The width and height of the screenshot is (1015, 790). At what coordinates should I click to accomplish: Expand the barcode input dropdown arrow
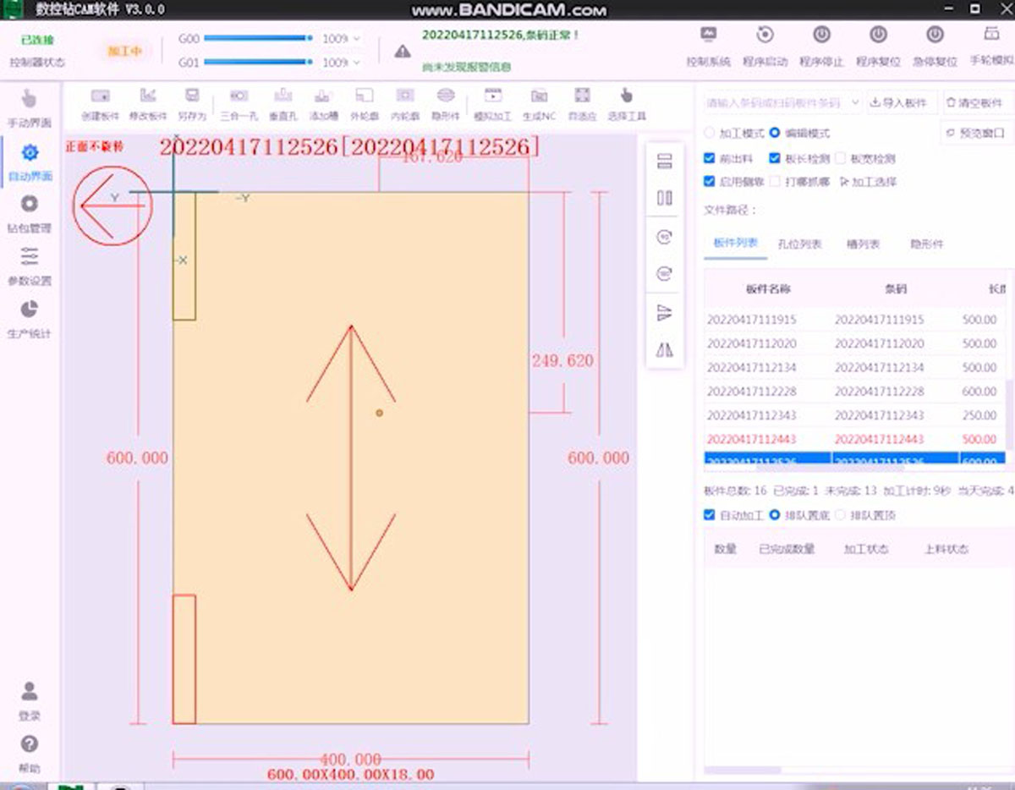[853, 102]
